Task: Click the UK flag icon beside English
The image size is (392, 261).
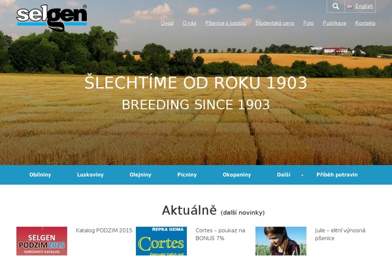Action: 350,7
